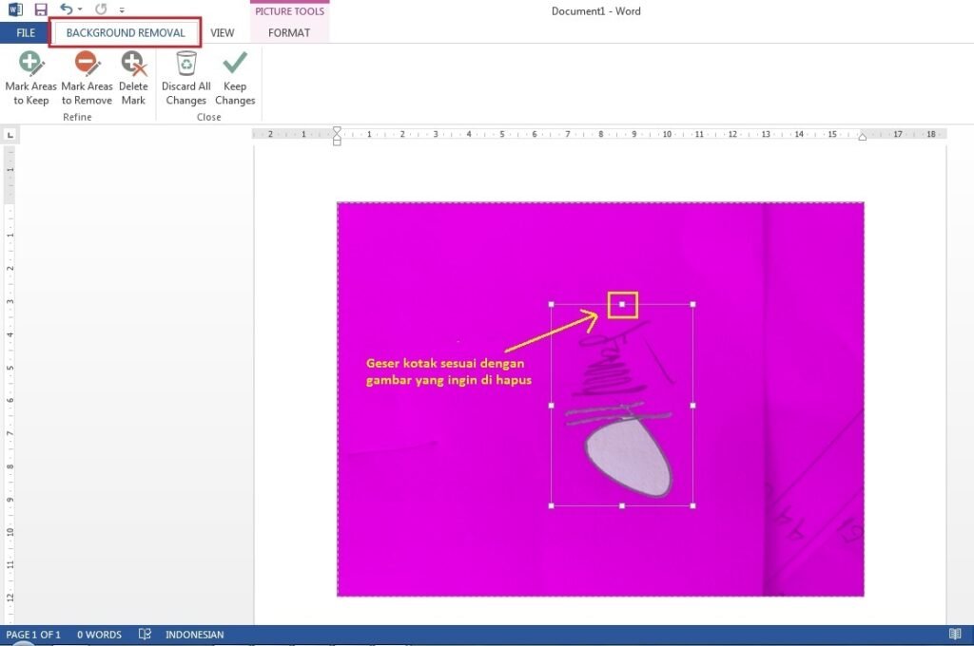Click the INDONESIAN language indicator

point(195,635)
